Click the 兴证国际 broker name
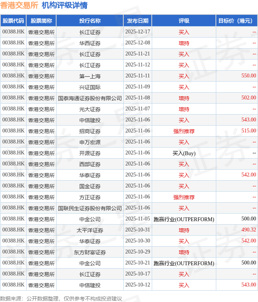 tap(90, 87)
